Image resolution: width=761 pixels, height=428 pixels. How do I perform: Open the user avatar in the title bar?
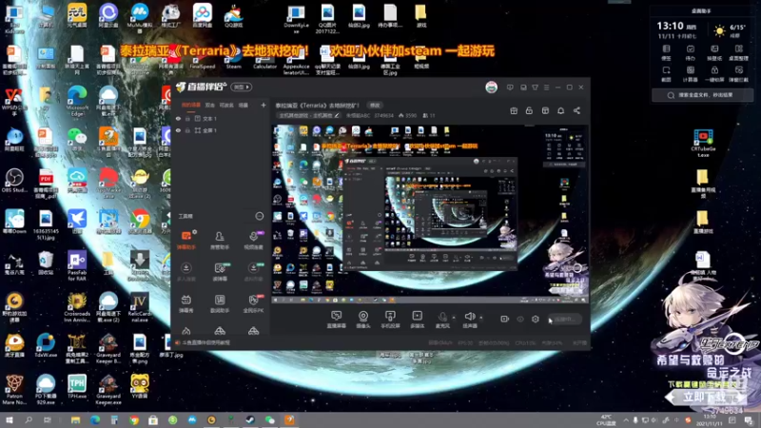coord(491,88)
